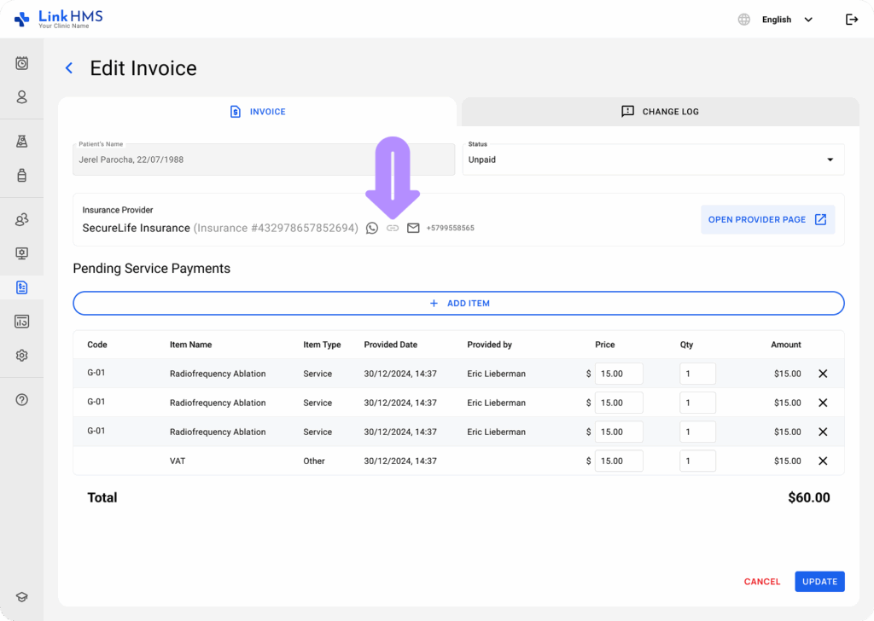Delete the first Radiofrequency Ablation row
Viewport: 874px width, 621px height.
[823, 374]
